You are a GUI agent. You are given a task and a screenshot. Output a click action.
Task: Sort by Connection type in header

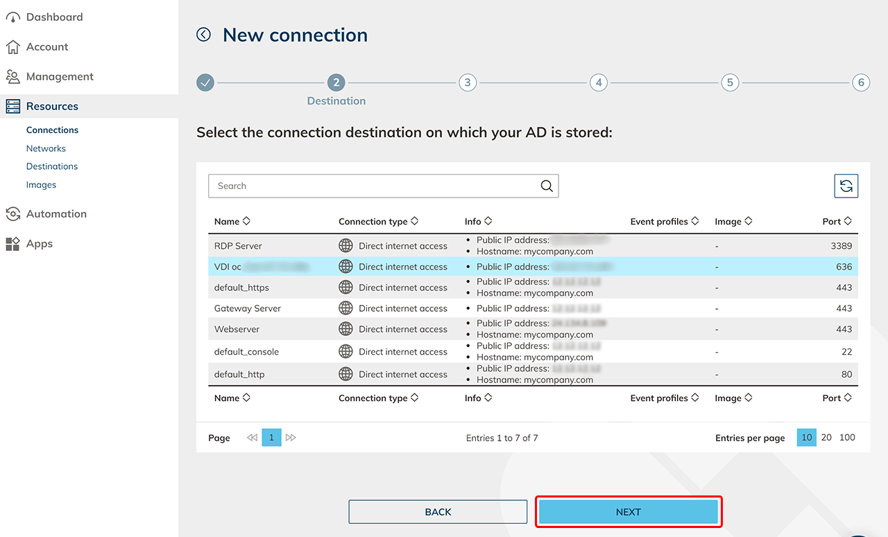(378, 222)
